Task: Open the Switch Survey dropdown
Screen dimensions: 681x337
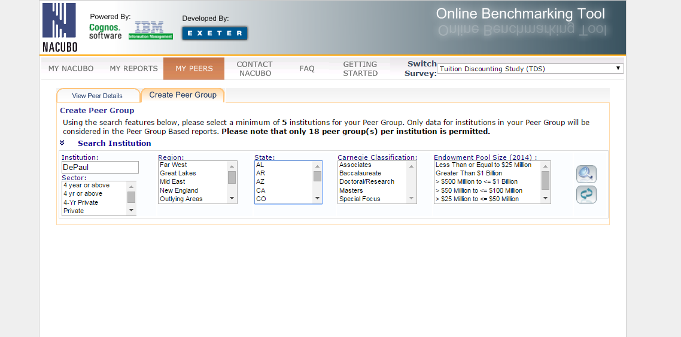Action: [x=530, y=69]
